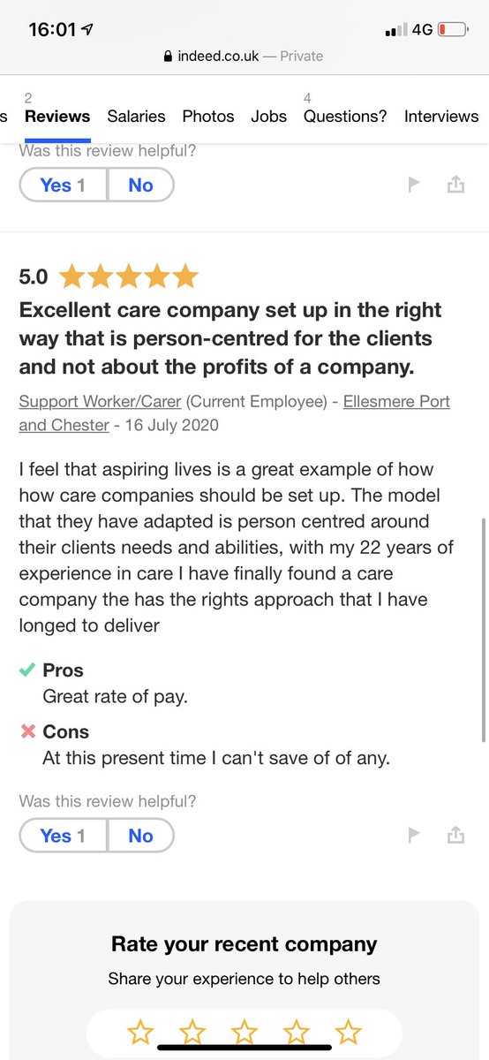Tap the flag icon on top review
Viewport: 489px width, 1060px height.
tap(414, 185)
